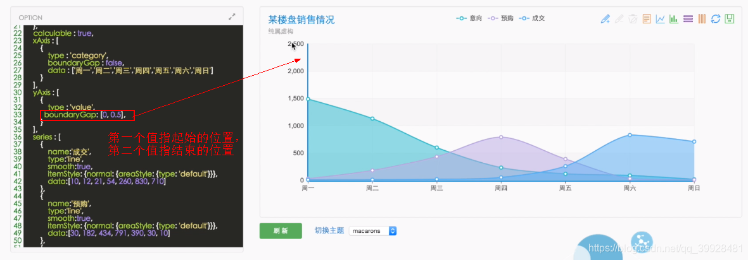Screen dimensions: 748x260
Task: Click the OPTION panel header
Action: pos(30,18)
